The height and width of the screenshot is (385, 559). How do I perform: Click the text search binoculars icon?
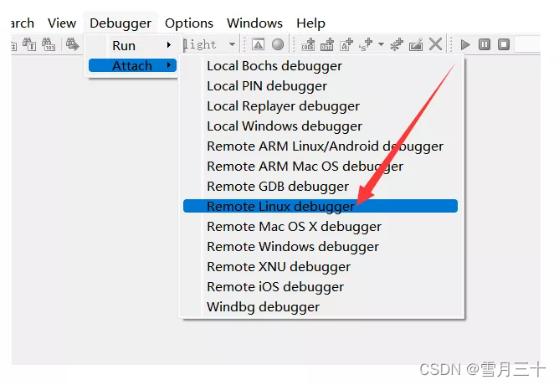click(29, 44)
